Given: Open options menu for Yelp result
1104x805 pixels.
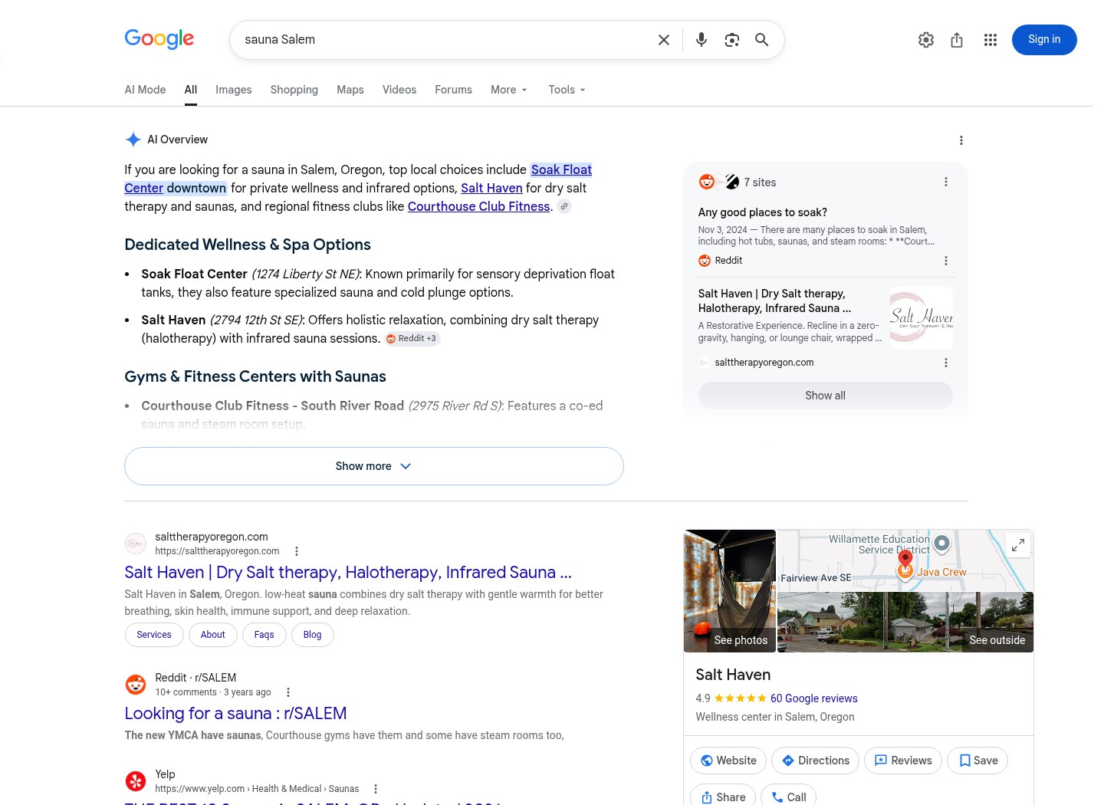Looking at the screenshot, I should pos(376,789).
